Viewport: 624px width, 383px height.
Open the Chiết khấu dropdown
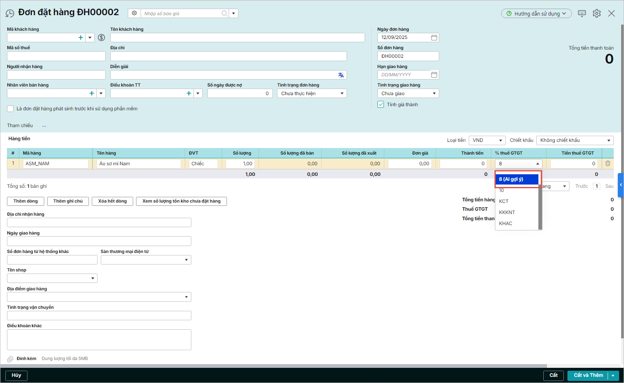click(574, 140)
